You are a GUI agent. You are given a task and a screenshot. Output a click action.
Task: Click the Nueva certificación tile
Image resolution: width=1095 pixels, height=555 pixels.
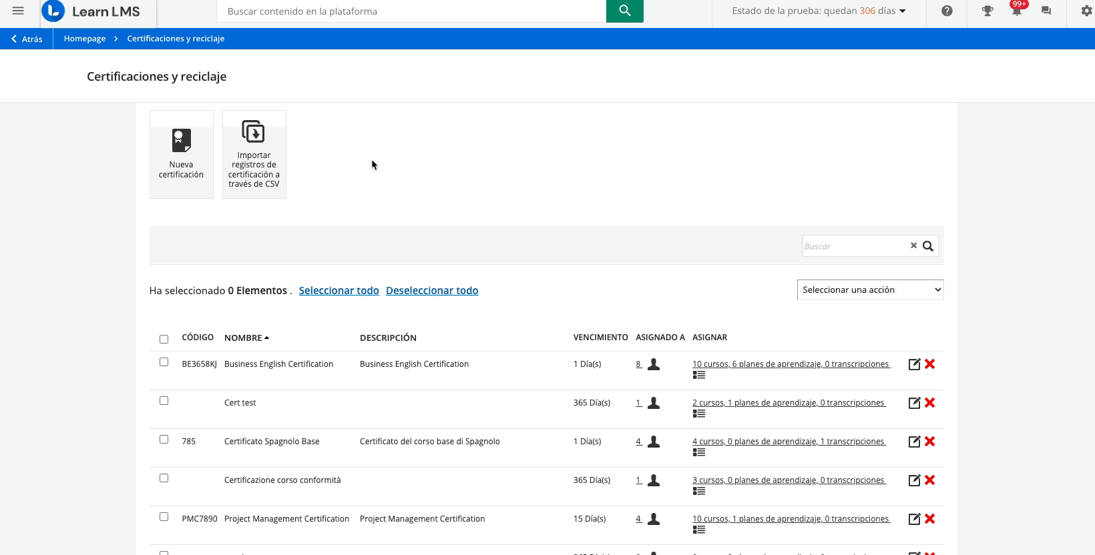182,154
